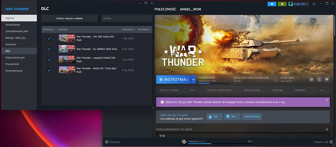Uncheck install for F/A-18C Early (US) Pack
The width and height of the screenshot is (336, 147).
coord(49,38)
